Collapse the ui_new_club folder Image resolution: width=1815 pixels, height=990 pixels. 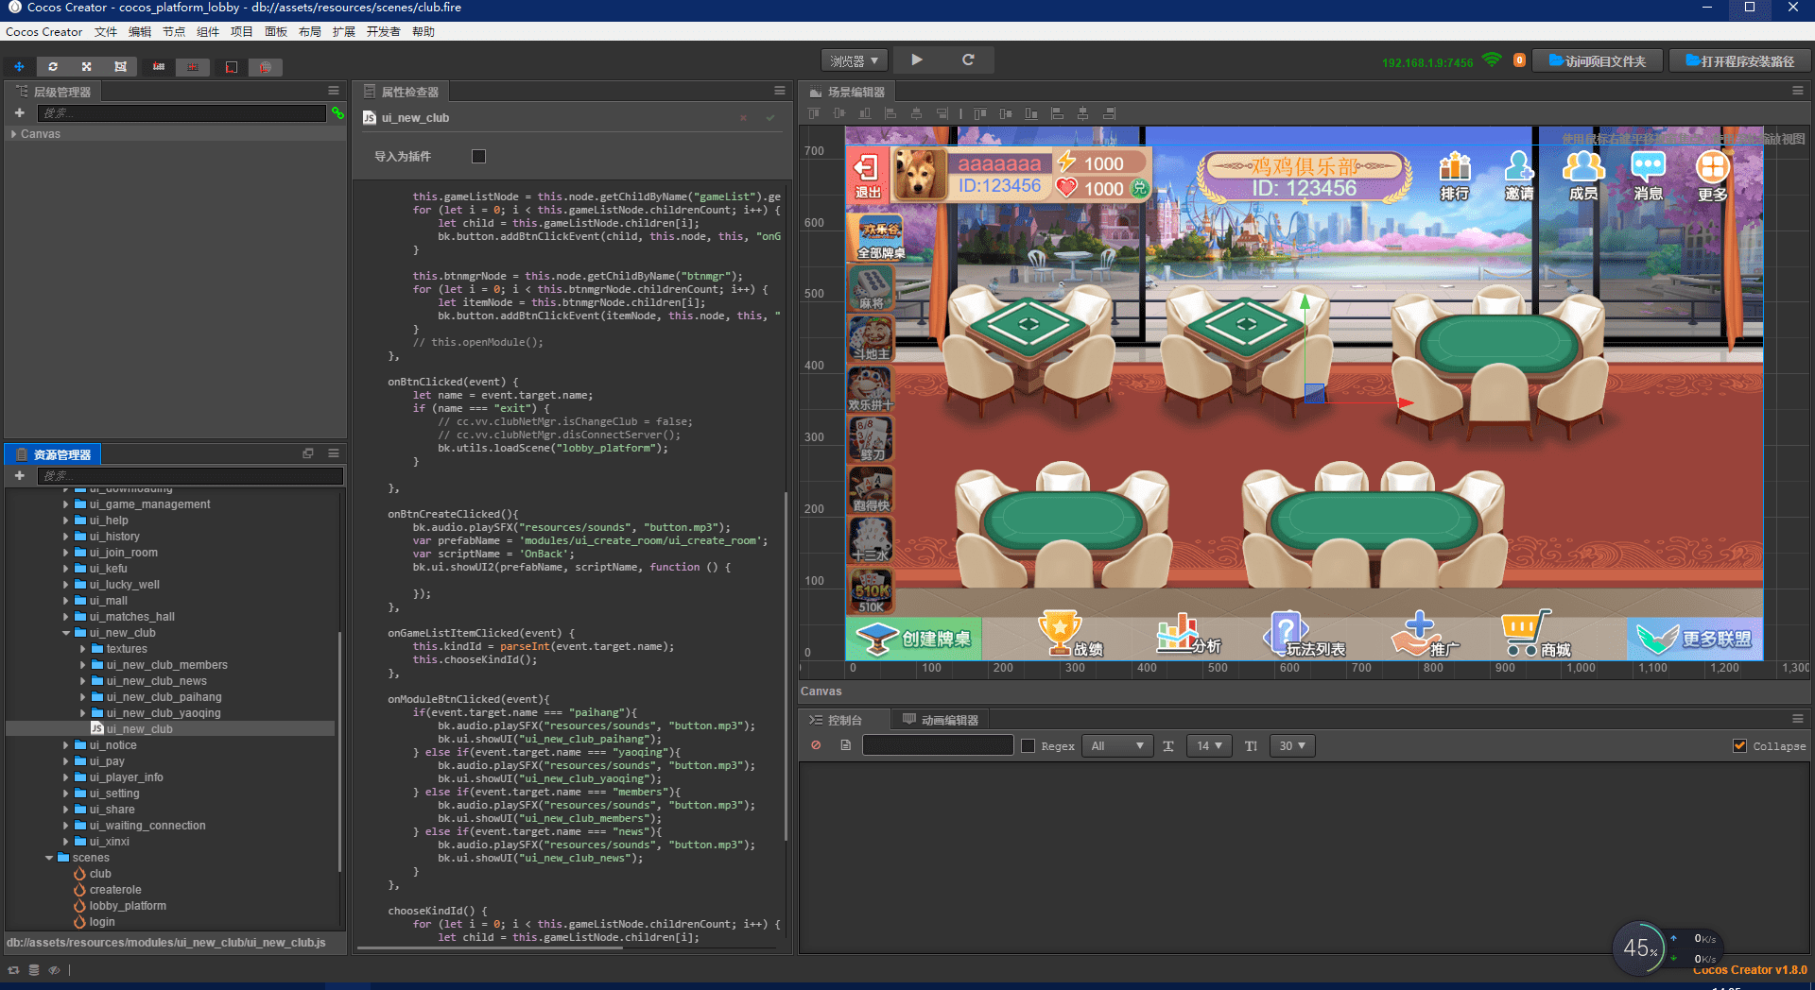click(x=66, y=633)
